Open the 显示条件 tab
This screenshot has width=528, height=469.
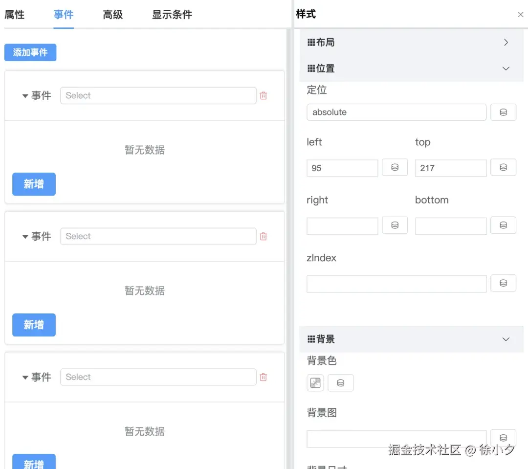pyautogui.click(x=171, y=15)
